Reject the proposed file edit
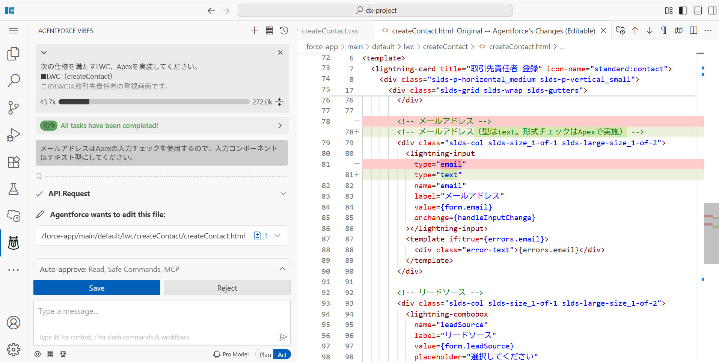Viewport: 719px width, 362px height. tap(227, 288)
